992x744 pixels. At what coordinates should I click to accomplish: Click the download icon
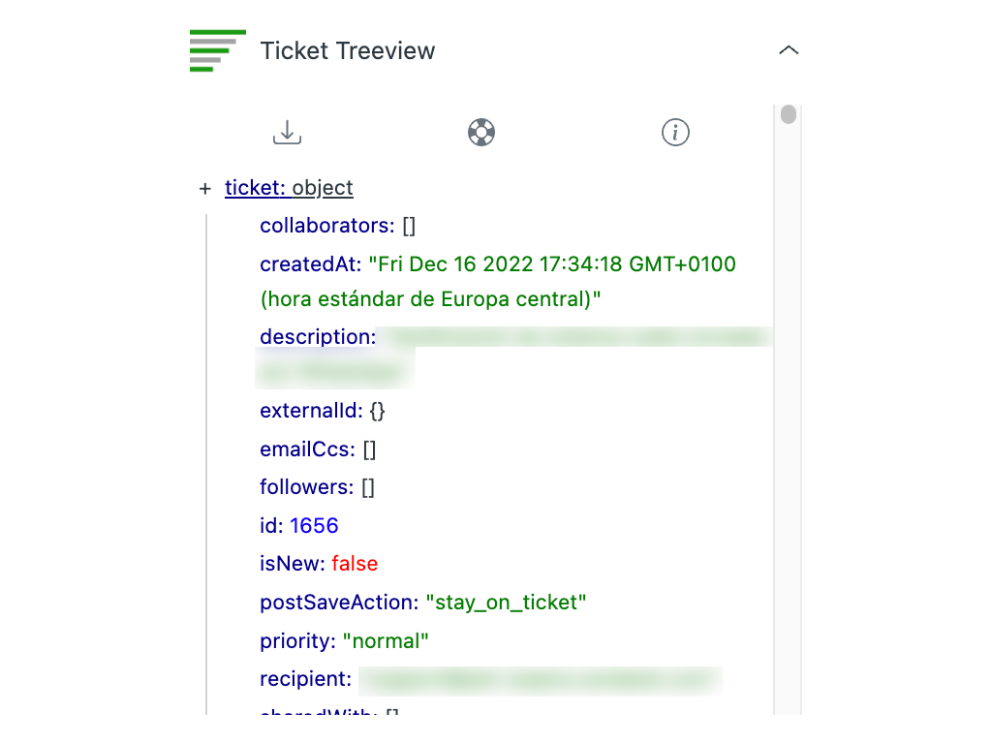pyautogui.click(x=287, y=132)
